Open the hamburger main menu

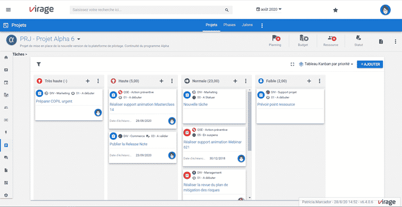8,10
